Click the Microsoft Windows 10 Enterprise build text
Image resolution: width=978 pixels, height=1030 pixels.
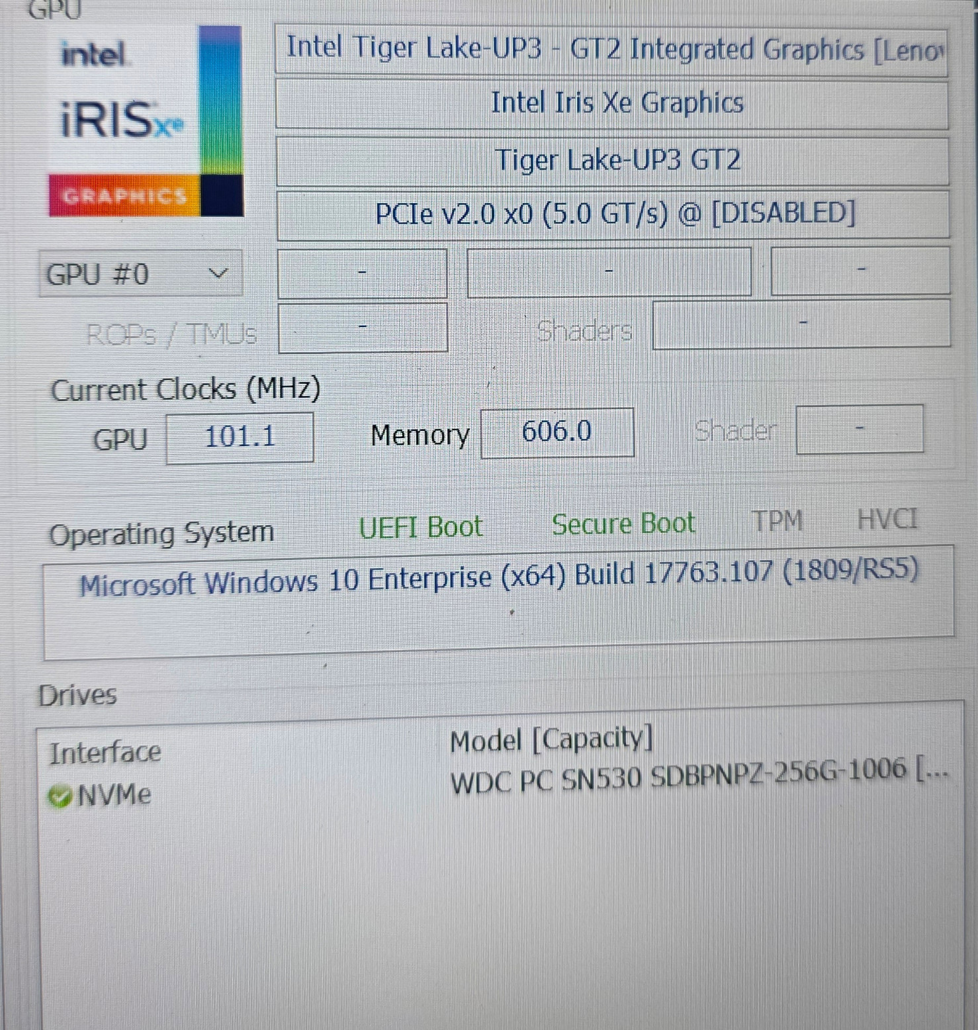(x=499, y=577)
